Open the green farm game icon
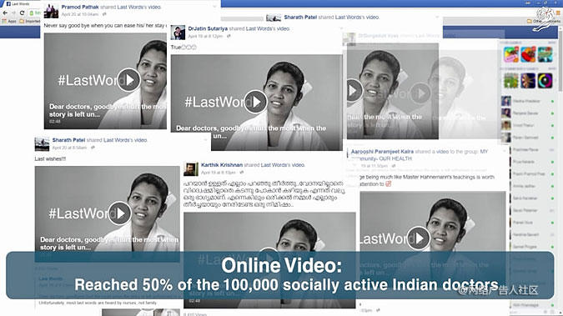 pos(511,80)
